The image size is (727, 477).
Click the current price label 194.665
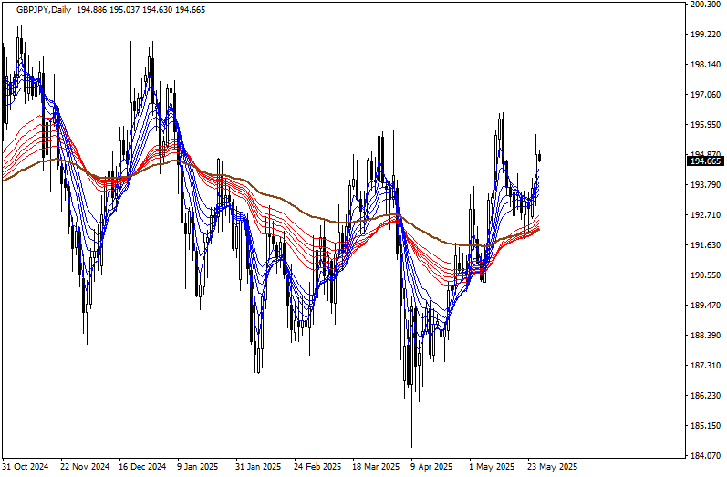[x=705, y=161]
